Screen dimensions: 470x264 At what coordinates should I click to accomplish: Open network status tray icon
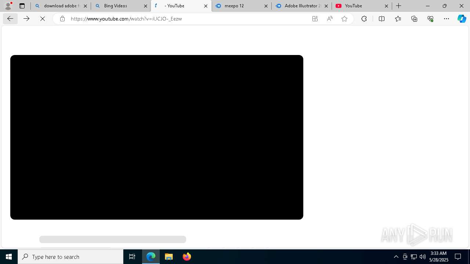(x=414, y=257)
